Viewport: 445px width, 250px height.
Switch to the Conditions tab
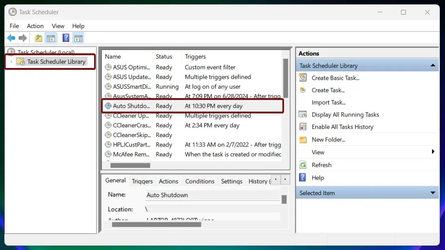[x=200, y=181]
